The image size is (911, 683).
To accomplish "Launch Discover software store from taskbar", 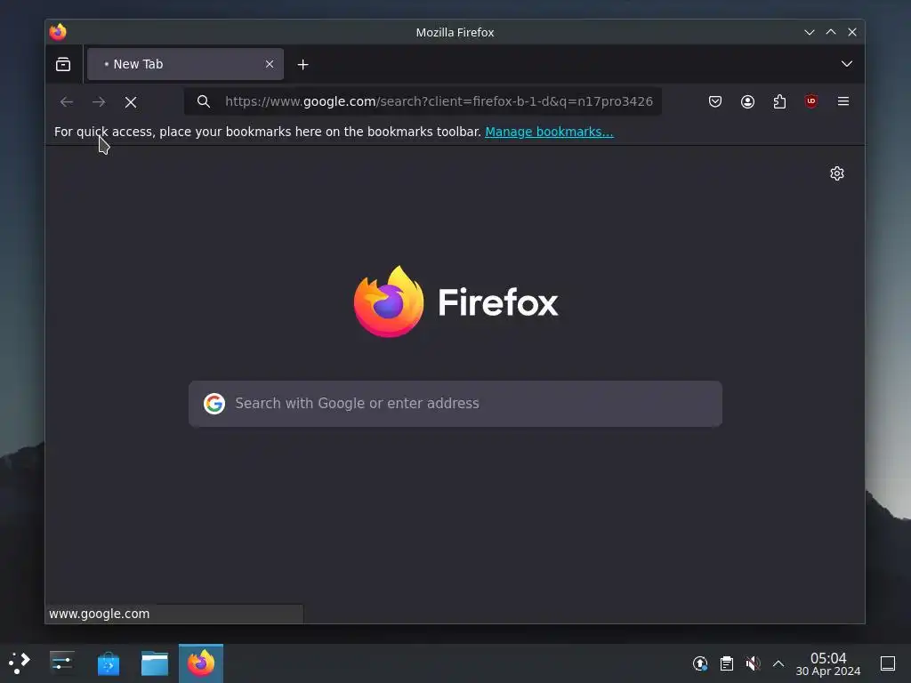I will pos(109,663).
